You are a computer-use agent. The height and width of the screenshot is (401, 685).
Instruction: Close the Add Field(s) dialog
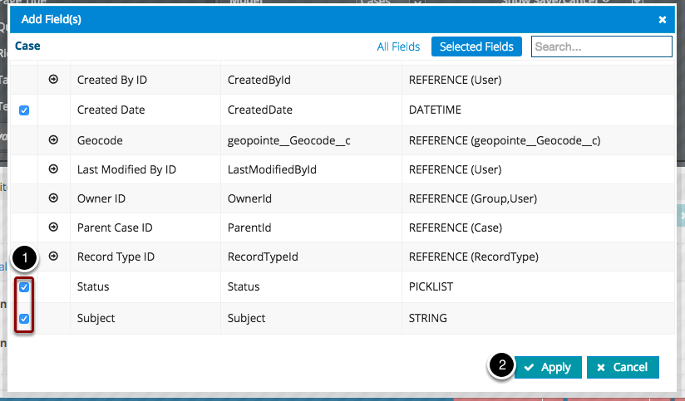click(663, 19)
